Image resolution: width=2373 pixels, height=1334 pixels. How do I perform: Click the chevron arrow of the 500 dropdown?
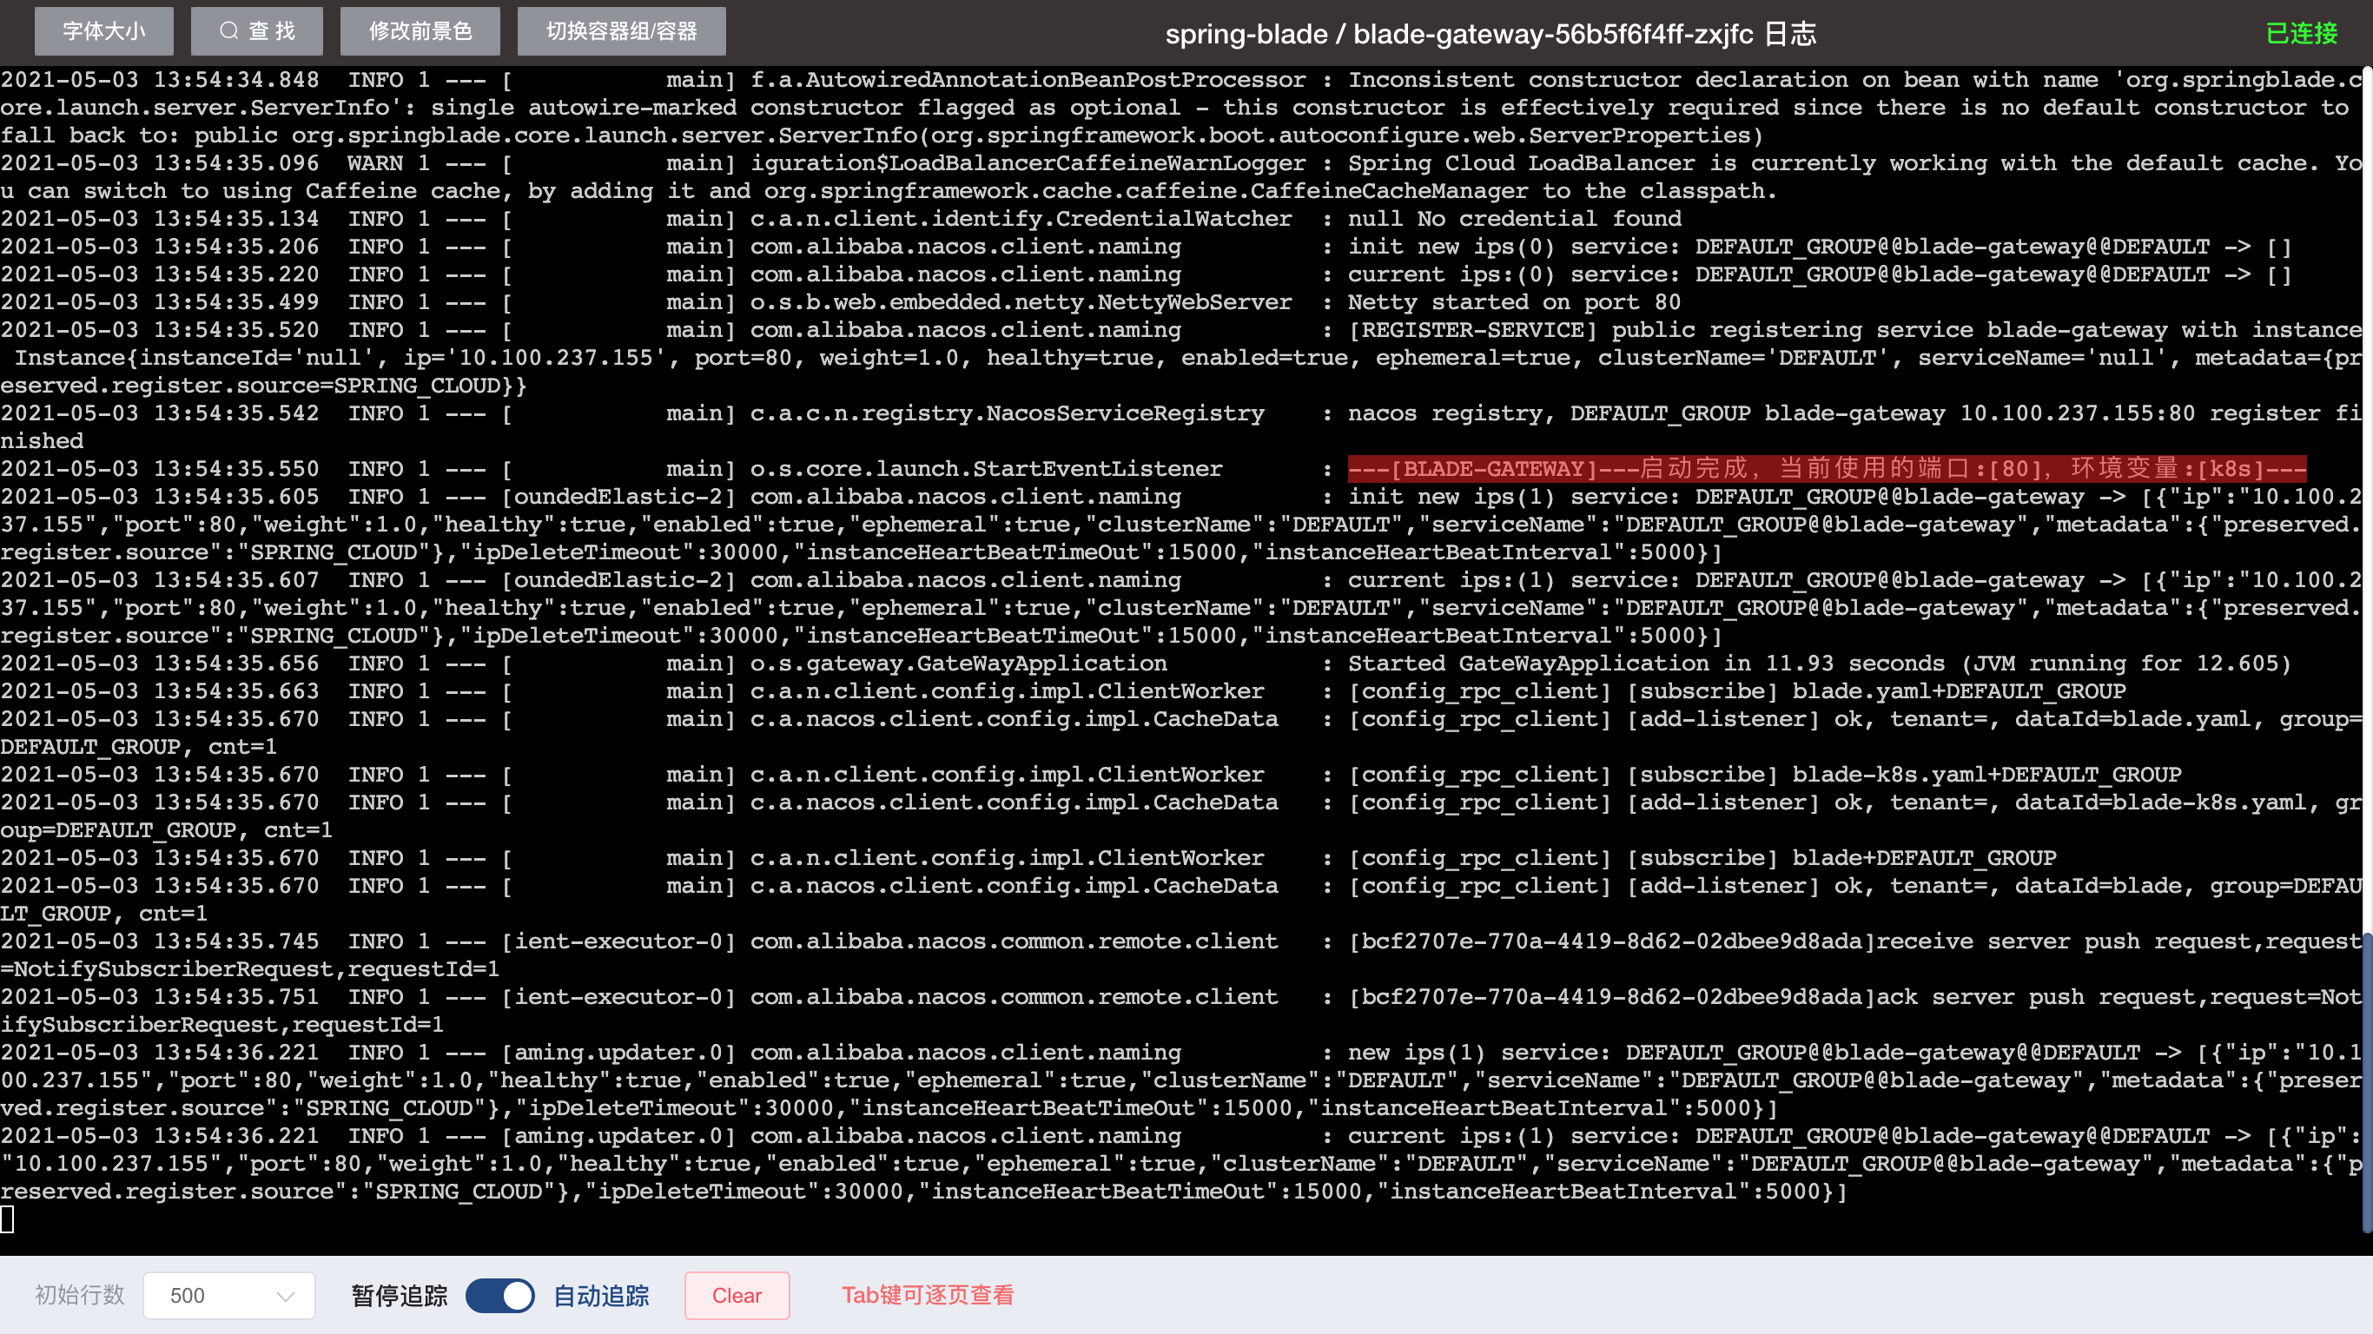pyautogui.click(x=286, y=1297)
